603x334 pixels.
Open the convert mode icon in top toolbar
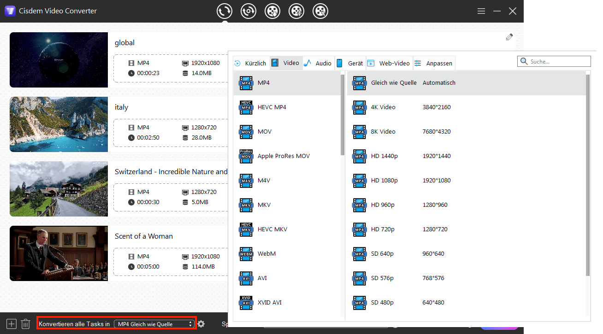coord(225,11)
